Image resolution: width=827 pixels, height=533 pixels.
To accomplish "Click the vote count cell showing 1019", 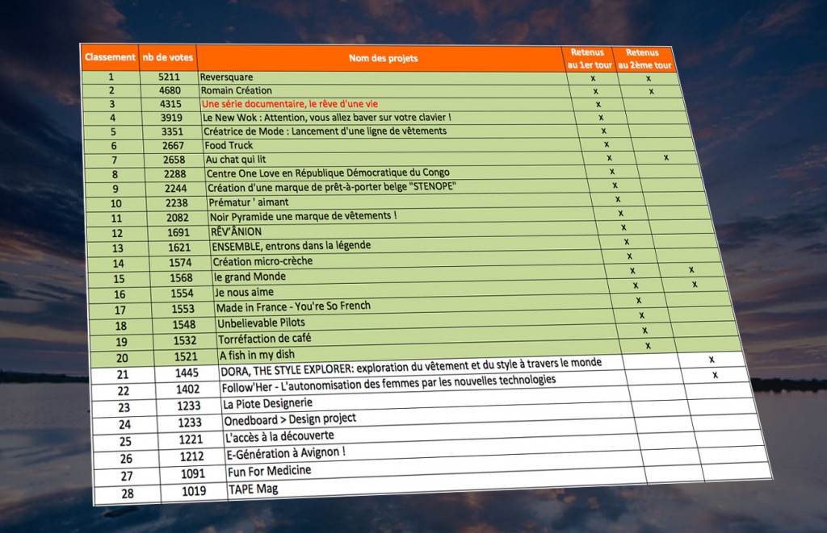I will coord(194,491).
